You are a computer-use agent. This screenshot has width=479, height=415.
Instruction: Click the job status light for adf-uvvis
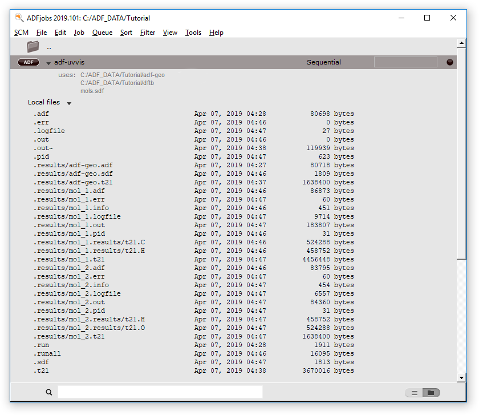pos(450,62)
